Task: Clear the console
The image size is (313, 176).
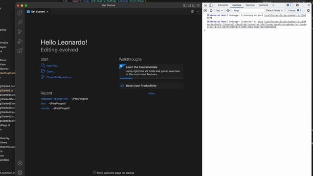Action: pos(211,11)
